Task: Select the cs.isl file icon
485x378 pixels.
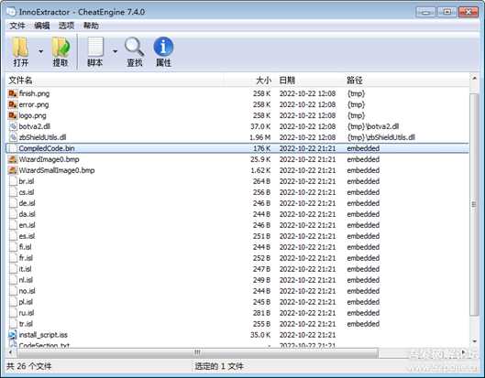Action: coord(13,192)
